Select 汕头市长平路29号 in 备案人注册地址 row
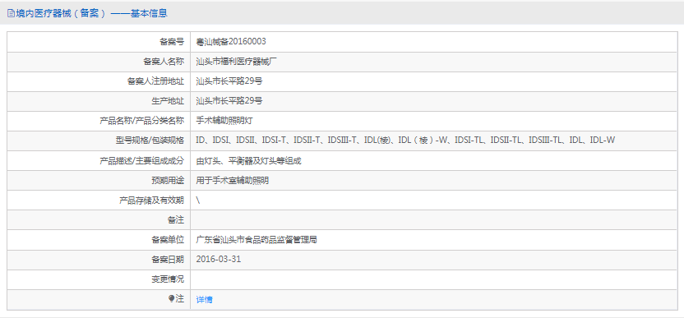Image resolution: width=684 pixels, height=318 pixels. [x=229, y=81]
